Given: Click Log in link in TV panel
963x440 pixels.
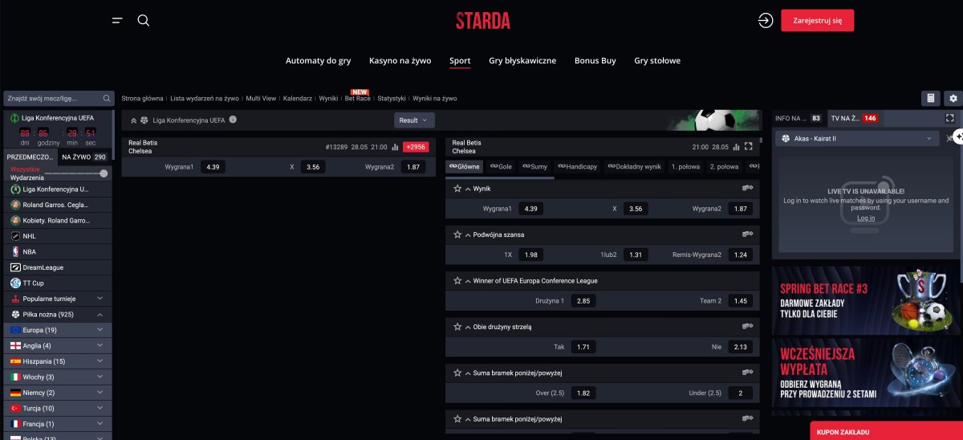Looking at the screenshot, I should tap(866, 218).
